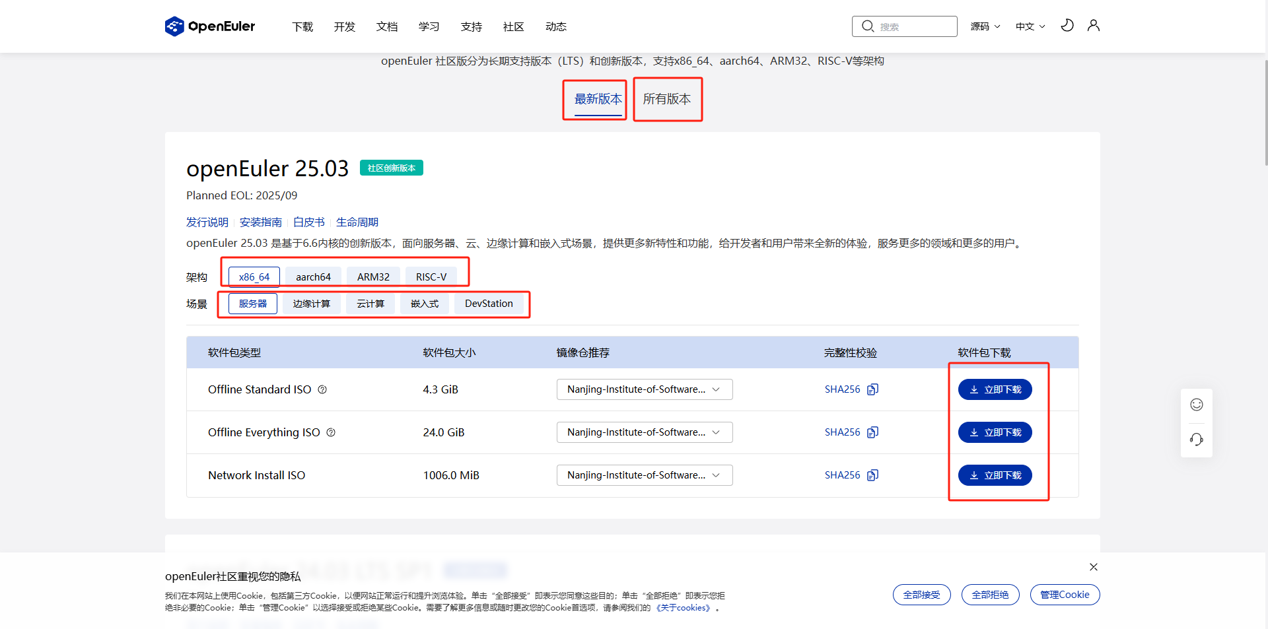Open the 安装指南 link
This screenshot has width=1268, height=629.
(x=261, y=222)
